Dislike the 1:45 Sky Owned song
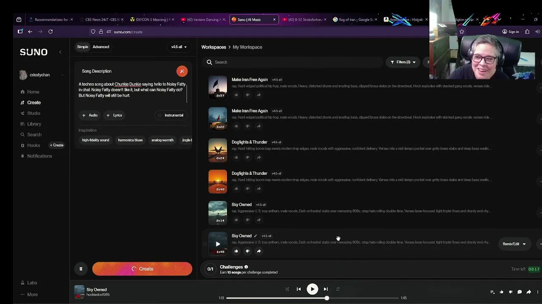The height and width of the screenshot is (304, 542). click(x=248, y=251)
